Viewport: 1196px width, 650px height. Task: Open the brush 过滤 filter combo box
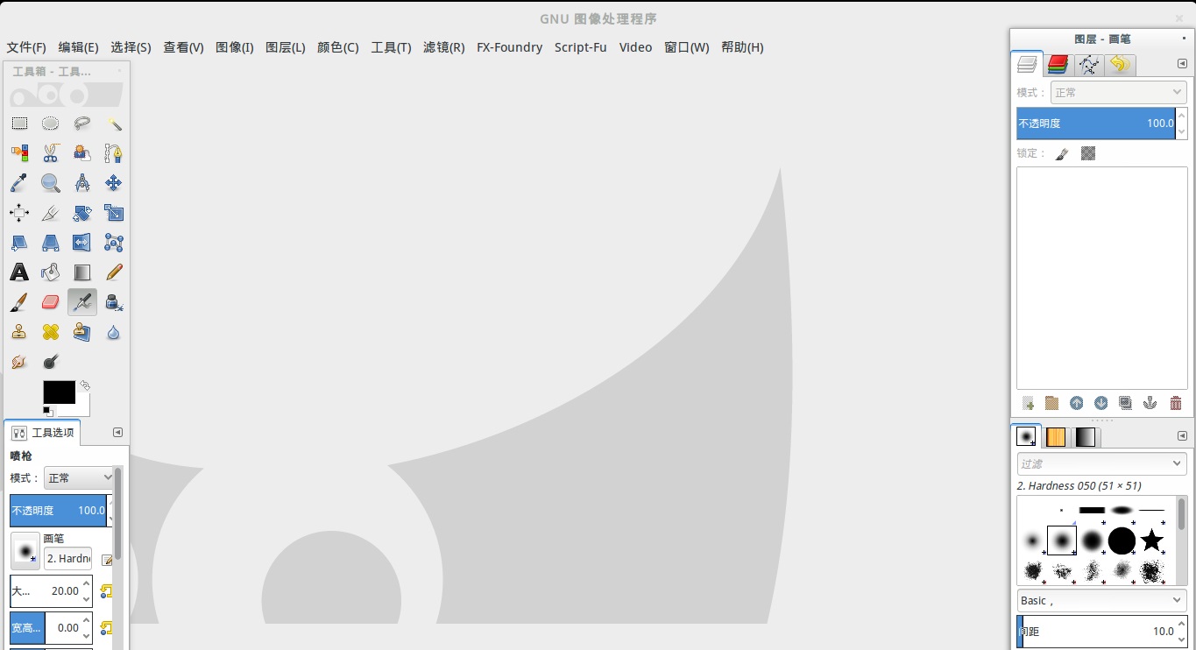click(1101, 463)
